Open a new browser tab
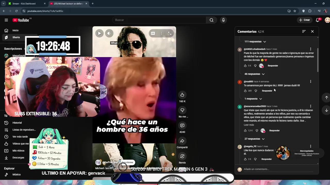The image size is (330, 185). tap(93, 4)
